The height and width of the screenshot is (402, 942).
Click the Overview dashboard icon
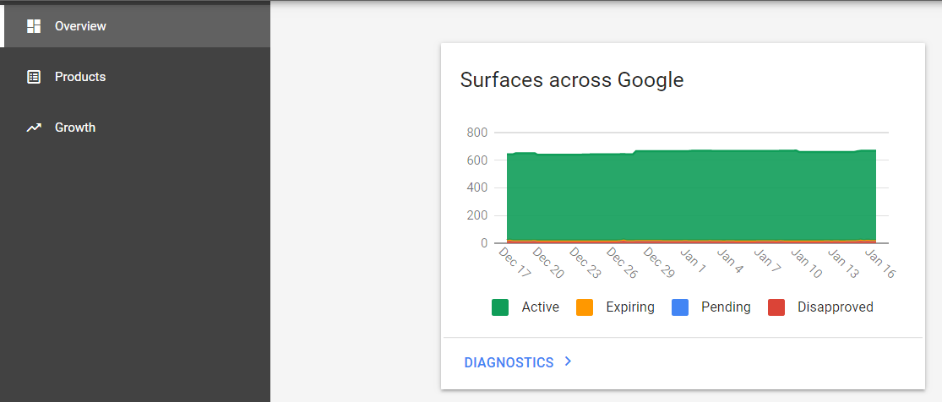click(x=34, y=26)
